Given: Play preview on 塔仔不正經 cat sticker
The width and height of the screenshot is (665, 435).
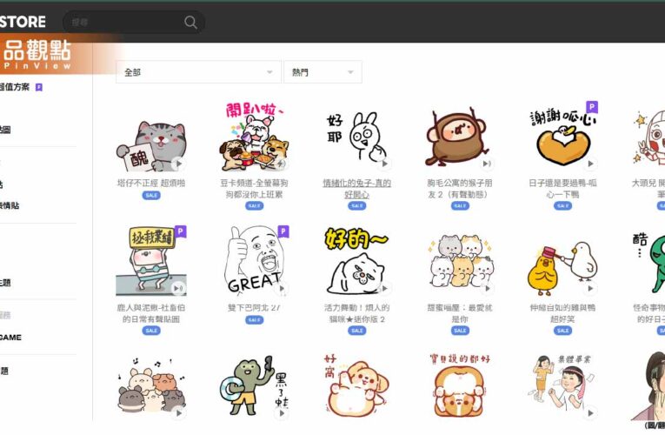Looking at the screenshot, I should coord(178,164).
